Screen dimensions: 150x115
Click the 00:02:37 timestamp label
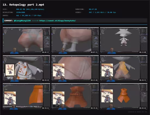coord(46,52)
